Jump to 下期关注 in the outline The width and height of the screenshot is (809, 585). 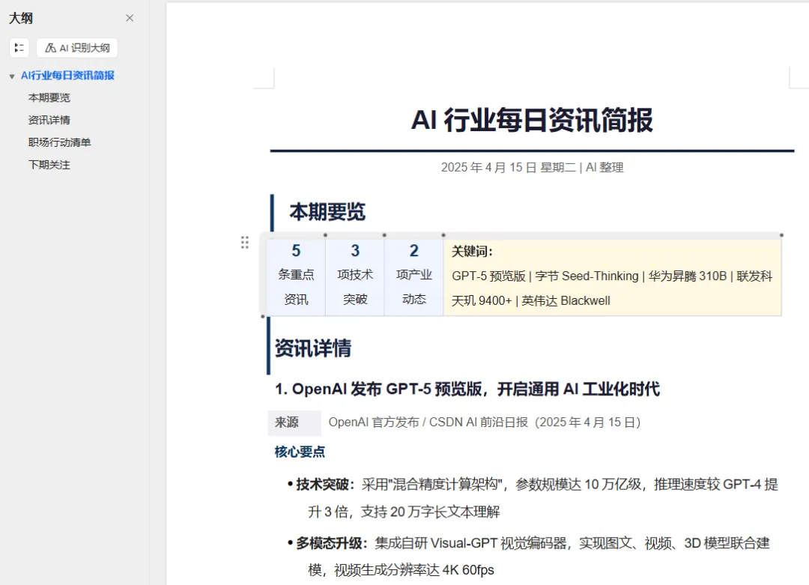[49, 165]
